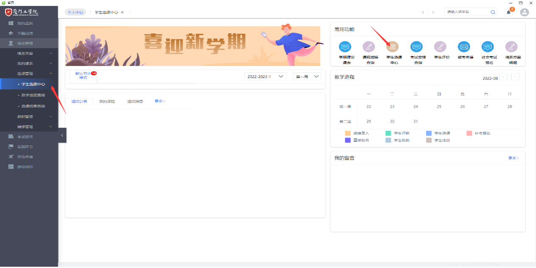Switch to the 个人中心 tab

point(75,12)
